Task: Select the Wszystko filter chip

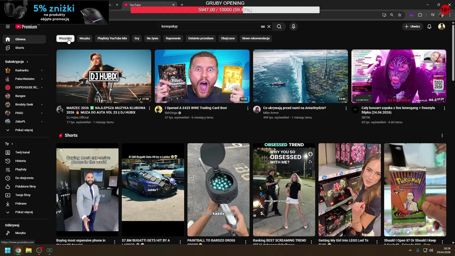Action: coord(65,38)
